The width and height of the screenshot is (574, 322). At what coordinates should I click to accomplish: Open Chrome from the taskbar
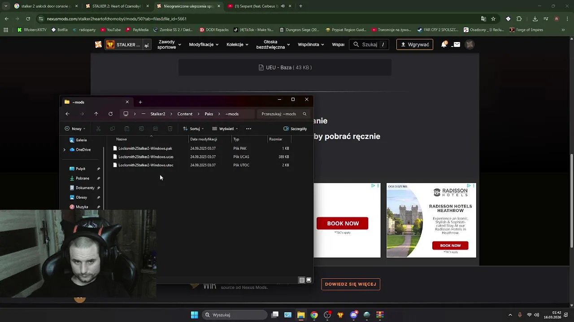(314, 315)
